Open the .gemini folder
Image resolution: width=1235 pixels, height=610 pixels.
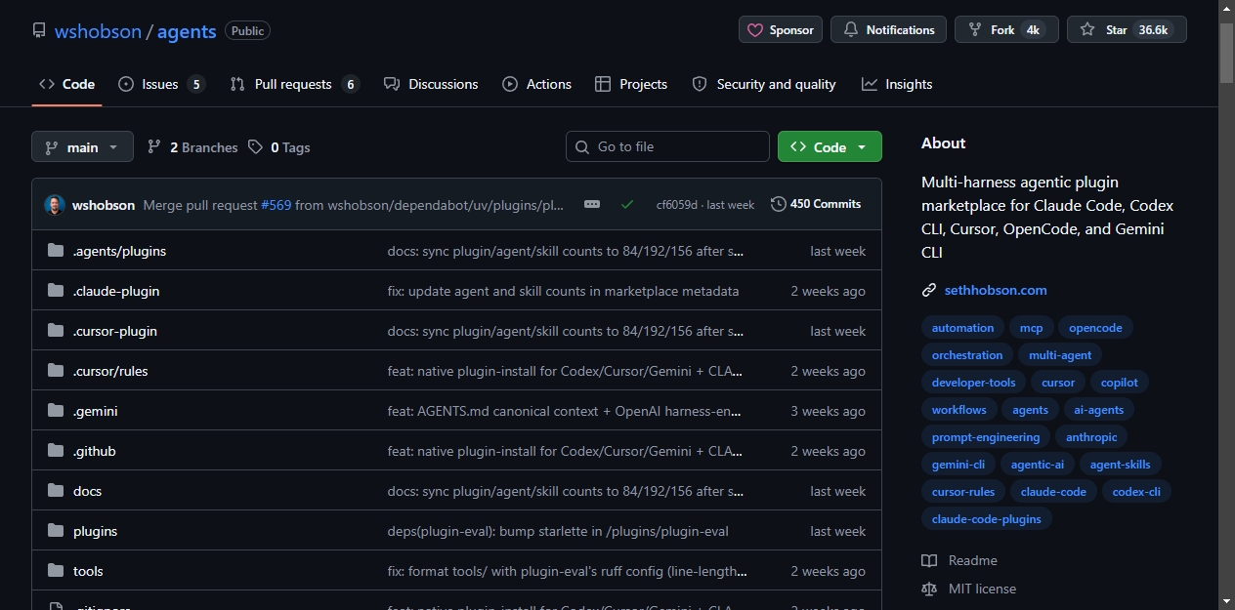(x=95, y=411)
